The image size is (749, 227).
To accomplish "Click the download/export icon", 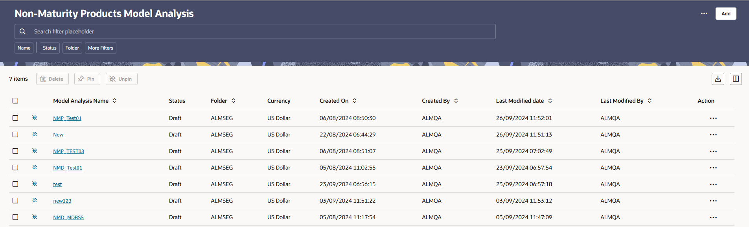I will (x=718, y=79).
